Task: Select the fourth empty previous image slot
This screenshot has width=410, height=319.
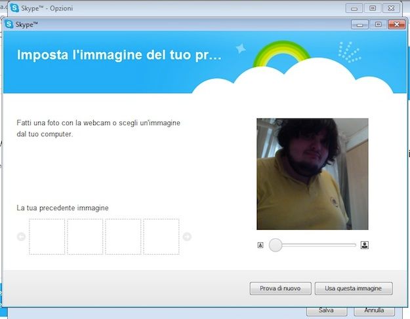Action: (x=161, y=236)
